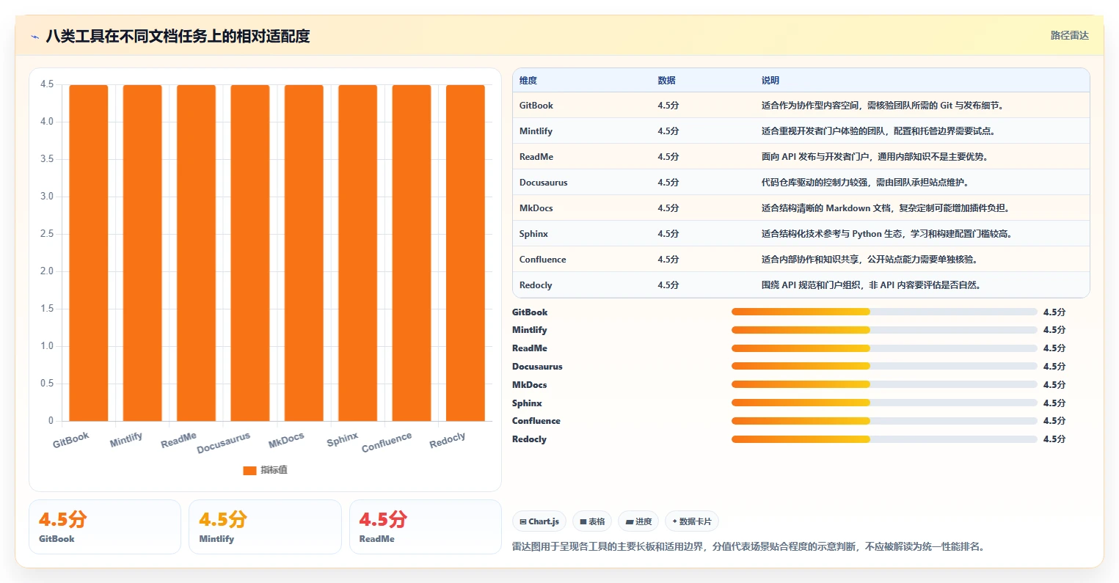The height and width of the screenshot is (583, 1119).
Task: Click the ReadMe progress bar
Action: [x=884, y=348]
